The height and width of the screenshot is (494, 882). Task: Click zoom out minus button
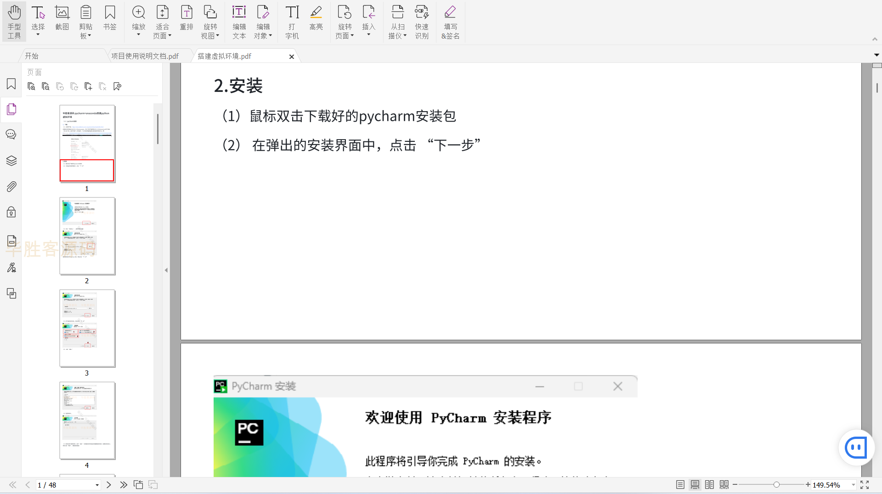pyautogui.click(x=735, y=485)
